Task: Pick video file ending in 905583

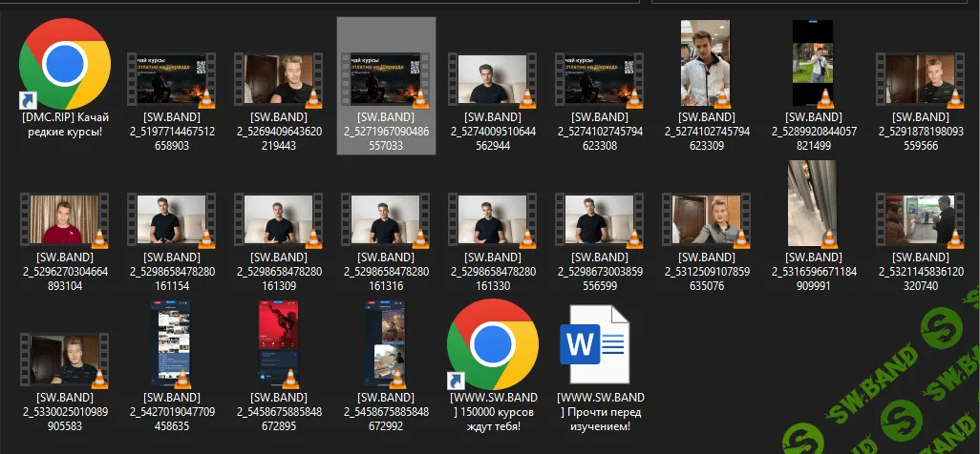Action: tap(65, 360)
